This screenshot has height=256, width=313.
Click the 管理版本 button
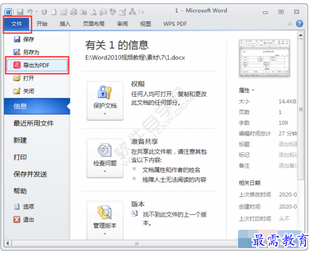point(105,220)
